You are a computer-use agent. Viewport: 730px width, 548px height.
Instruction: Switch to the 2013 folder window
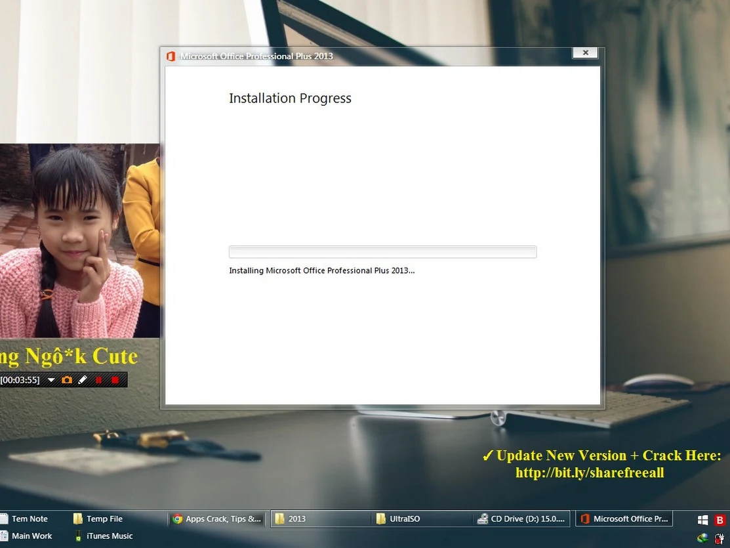click(321, 518)
